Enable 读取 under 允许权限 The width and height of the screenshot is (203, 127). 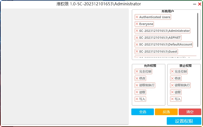tap(140, 92)
